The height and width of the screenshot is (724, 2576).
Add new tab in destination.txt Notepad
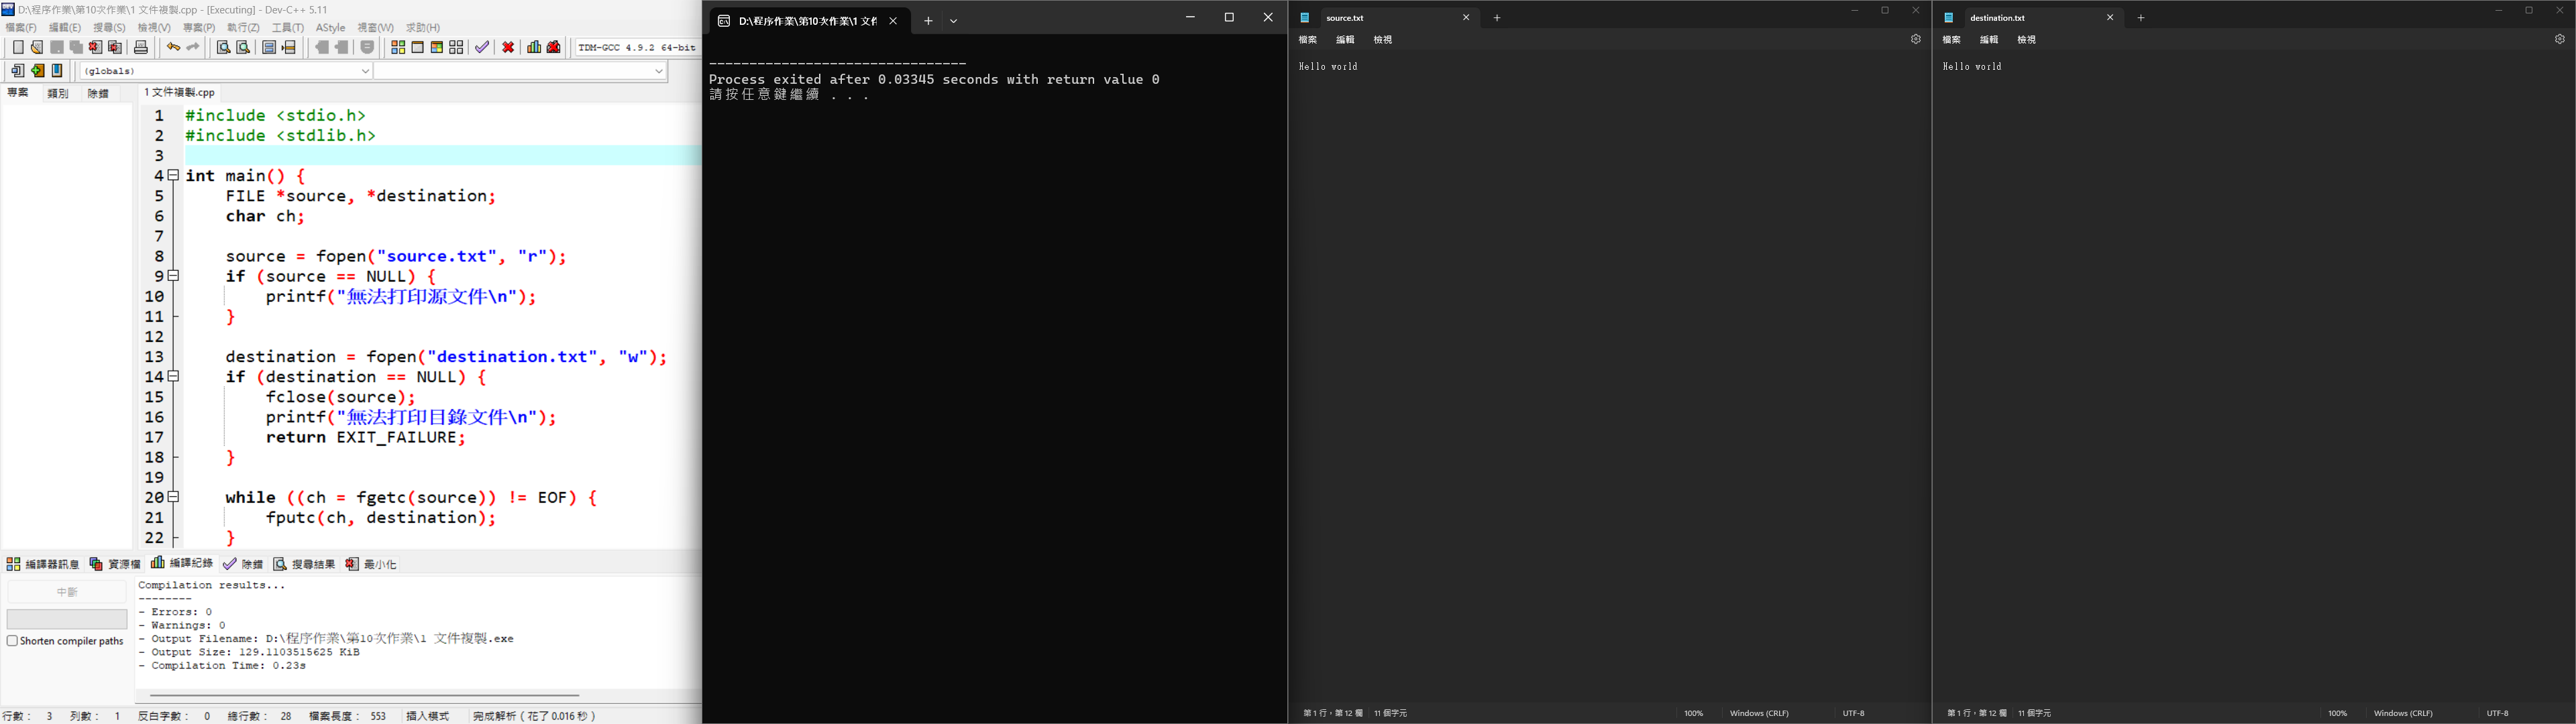(2141, 18)
